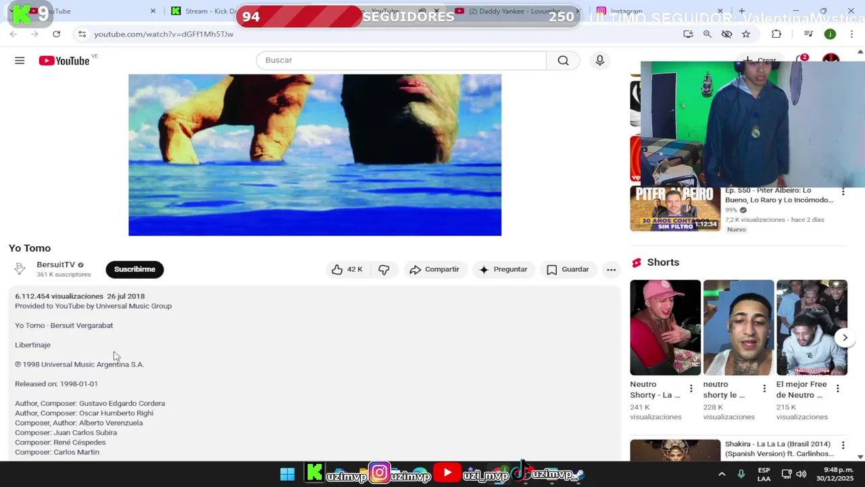Open the 'neutro shorty le' short thumbnail
Image resolution: width=865 pixels, height=487 pixels.
click(739, 327)
